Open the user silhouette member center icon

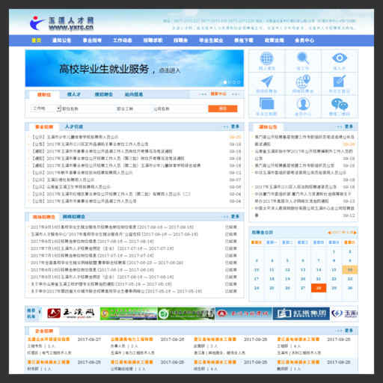point(303,104)
